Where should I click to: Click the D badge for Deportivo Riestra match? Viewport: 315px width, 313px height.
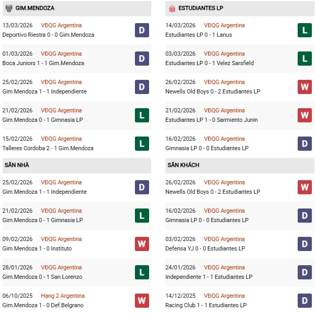point(142,30)
